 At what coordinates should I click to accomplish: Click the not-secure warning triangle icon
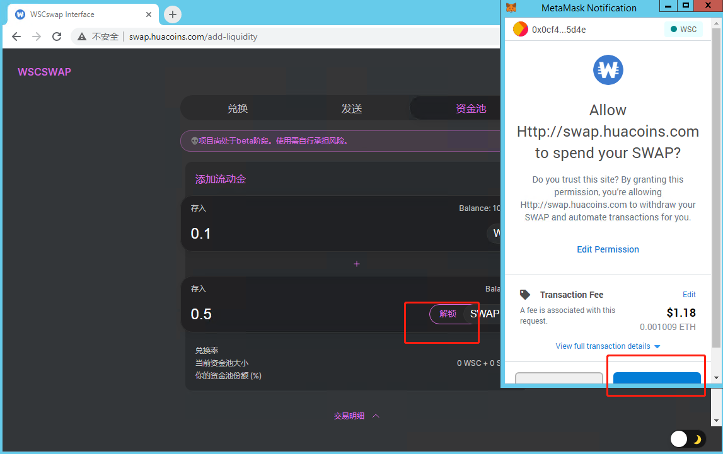[x=81, y=37]
